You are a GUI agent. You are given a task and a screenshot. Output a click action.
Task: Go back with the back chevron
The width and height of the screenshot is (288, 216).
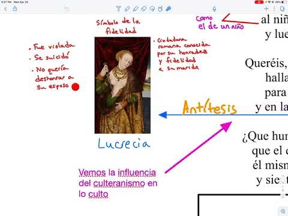point(5,9)
